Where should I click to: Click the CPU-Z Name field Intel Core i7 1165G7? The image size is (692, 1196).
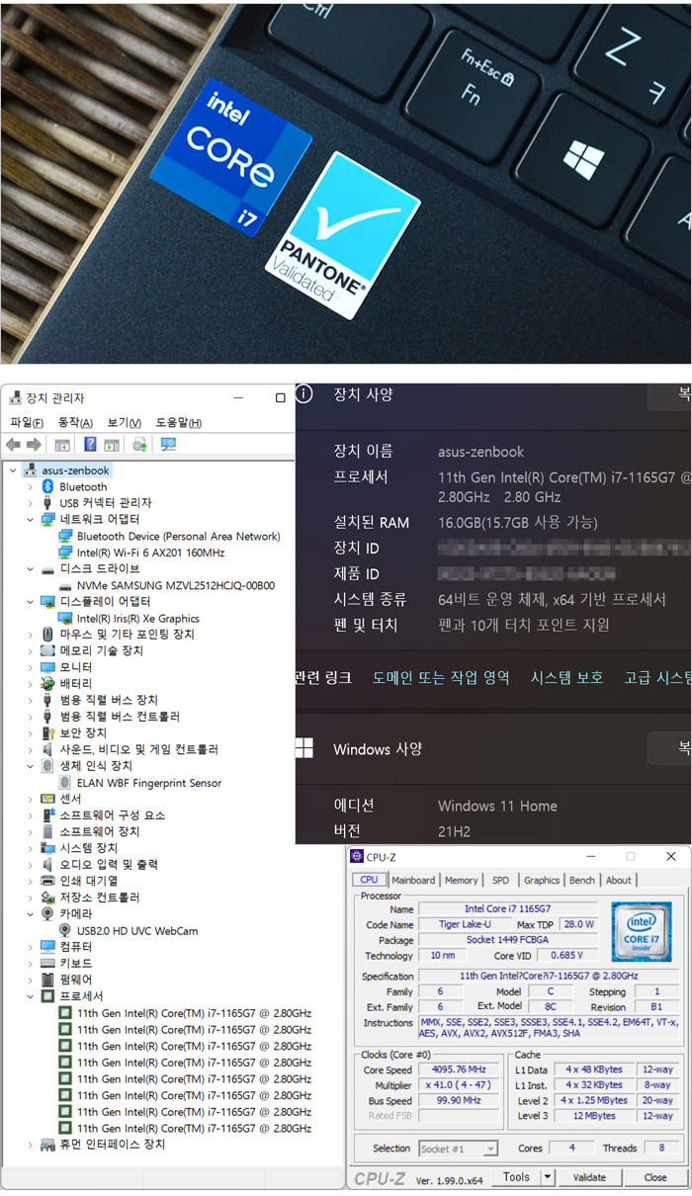pyautogui.click(x=507, y=908)
